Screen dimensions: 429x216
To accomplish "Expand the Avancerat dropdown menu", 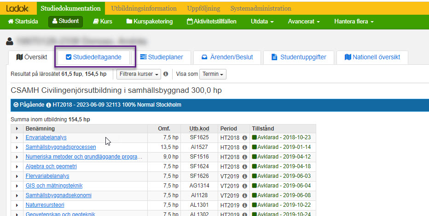I will (304, 21).
